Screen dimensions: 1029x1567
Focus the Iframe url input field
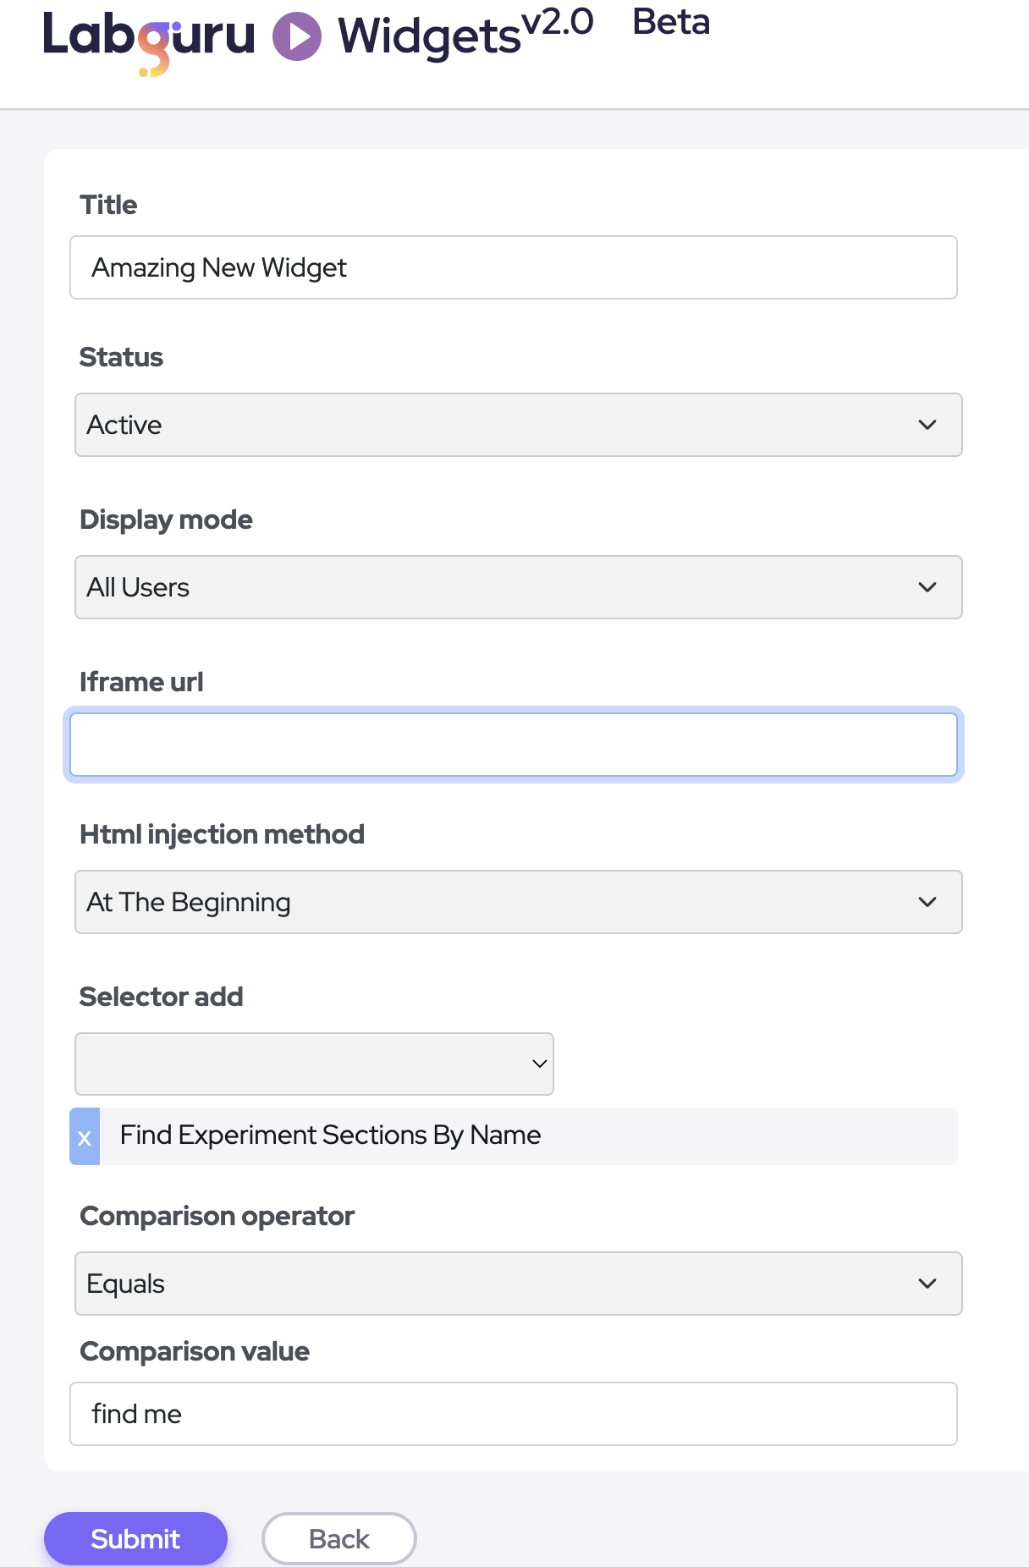pyautogui.click(x=513, y=745)
